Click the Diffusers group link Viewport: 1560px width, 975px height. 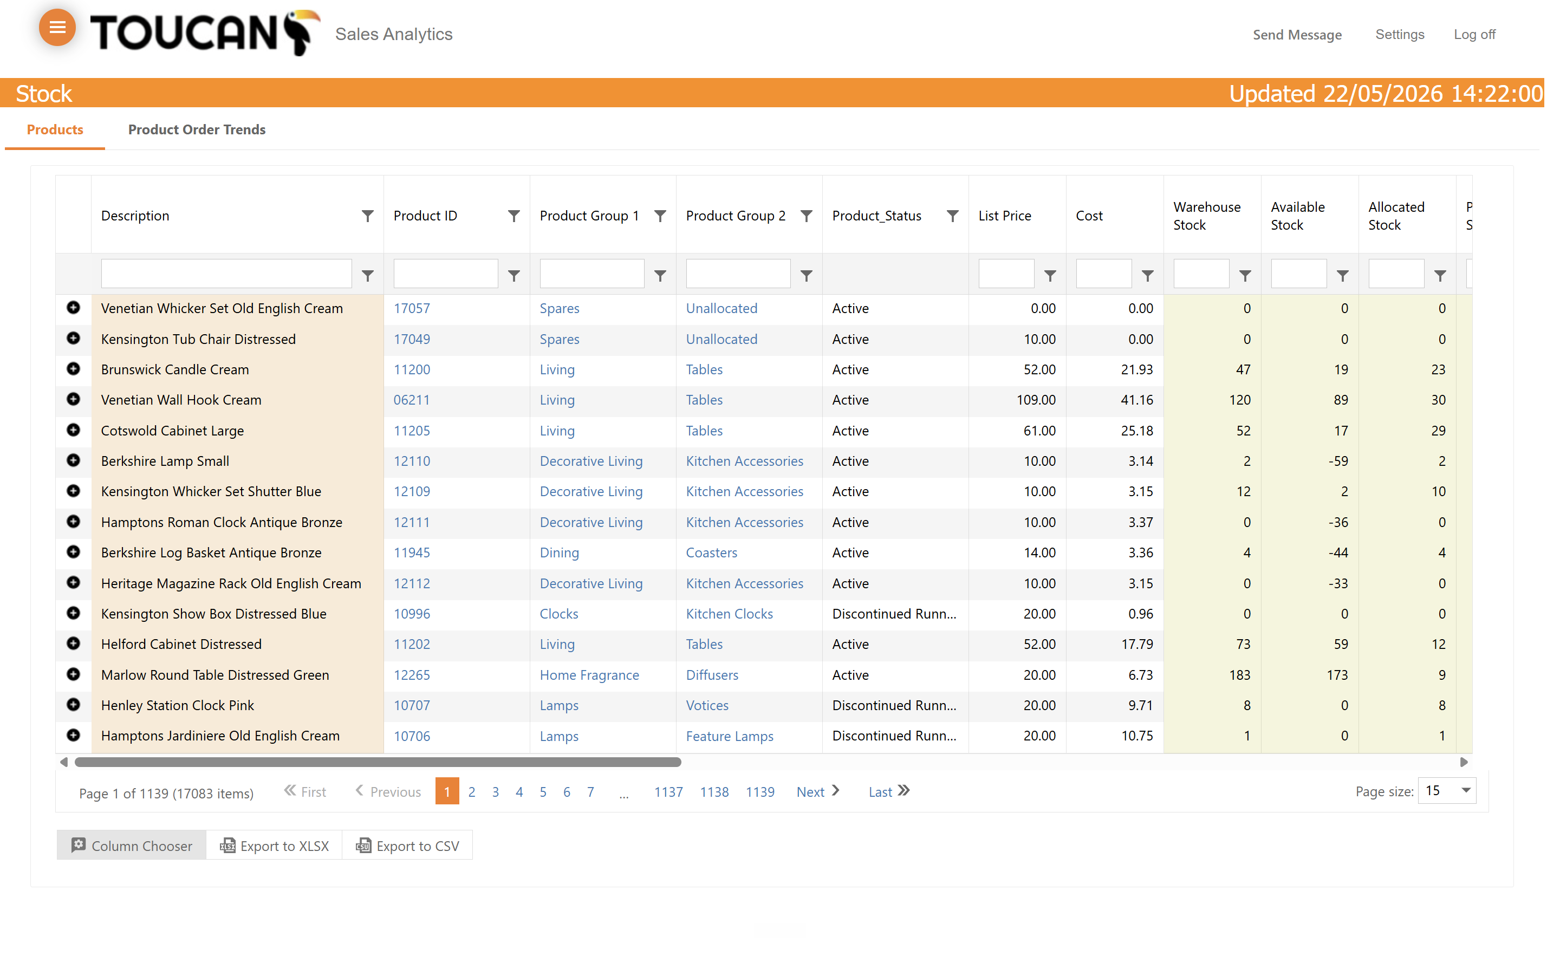(x=712, y=675)
